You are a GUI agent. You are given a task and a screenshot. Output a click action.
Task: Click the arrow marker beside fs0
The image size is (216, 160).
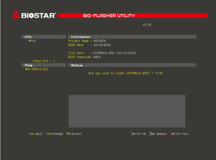(x=30, y=41)
